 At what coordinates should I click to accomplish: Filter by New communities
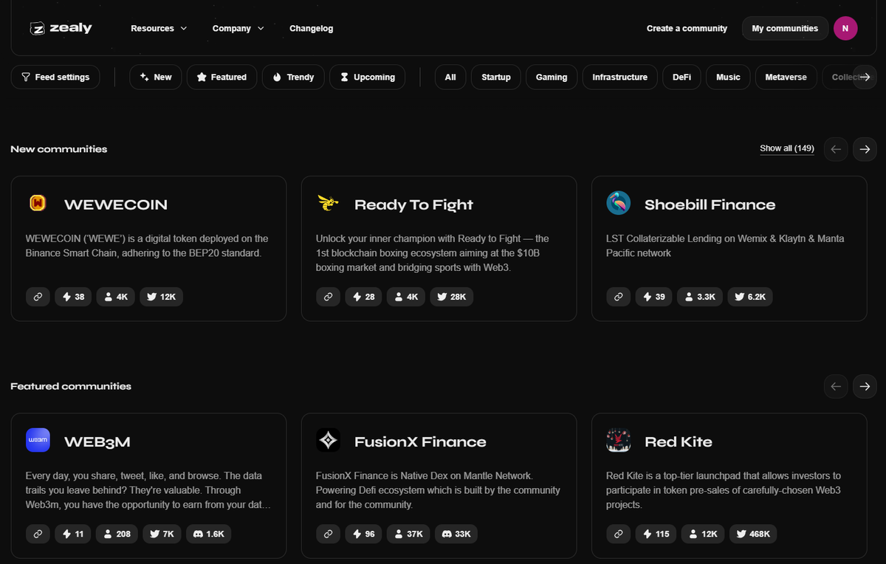[155, 77]
